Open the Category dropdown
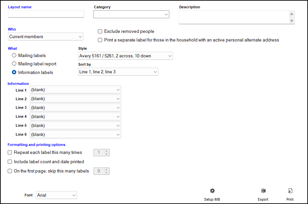The width and height of the screenshot is (308, 204). click(x=131, y=14)
